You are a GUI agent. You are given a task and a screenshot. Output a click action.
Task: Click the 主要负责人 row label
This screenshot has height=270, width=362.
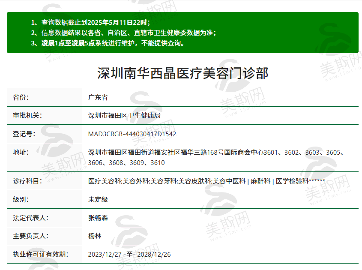30,236
